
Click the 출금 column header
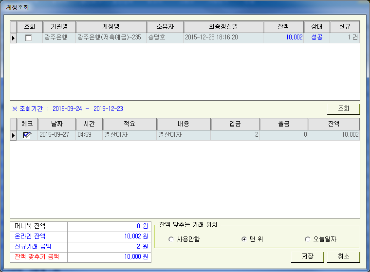click(x=283, y=124)
